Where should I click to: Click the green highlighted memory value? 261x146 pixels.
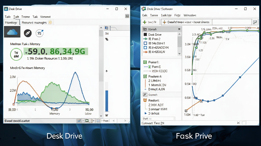(56, 51)
